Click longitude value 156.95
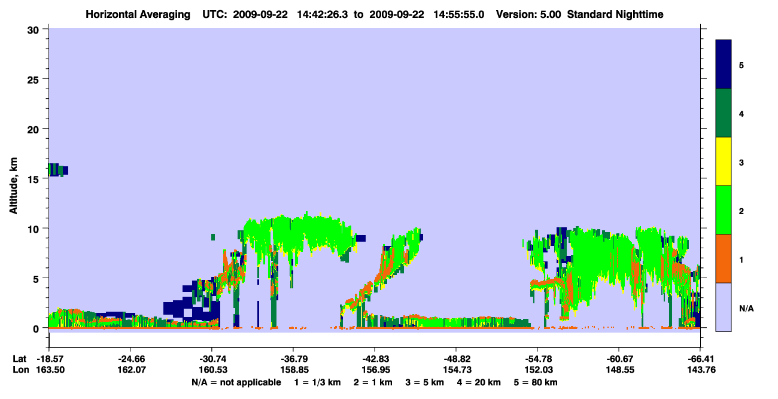The height and width of the screenshot is (399, 778). click(374, 370)
